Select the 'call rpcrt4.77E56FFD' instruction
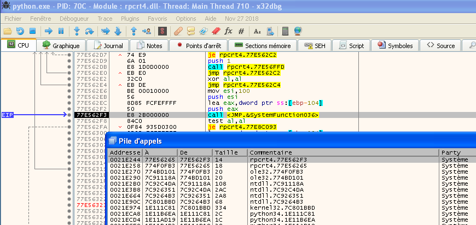Viewport: 476px width, 225px height. coord(246,67)
